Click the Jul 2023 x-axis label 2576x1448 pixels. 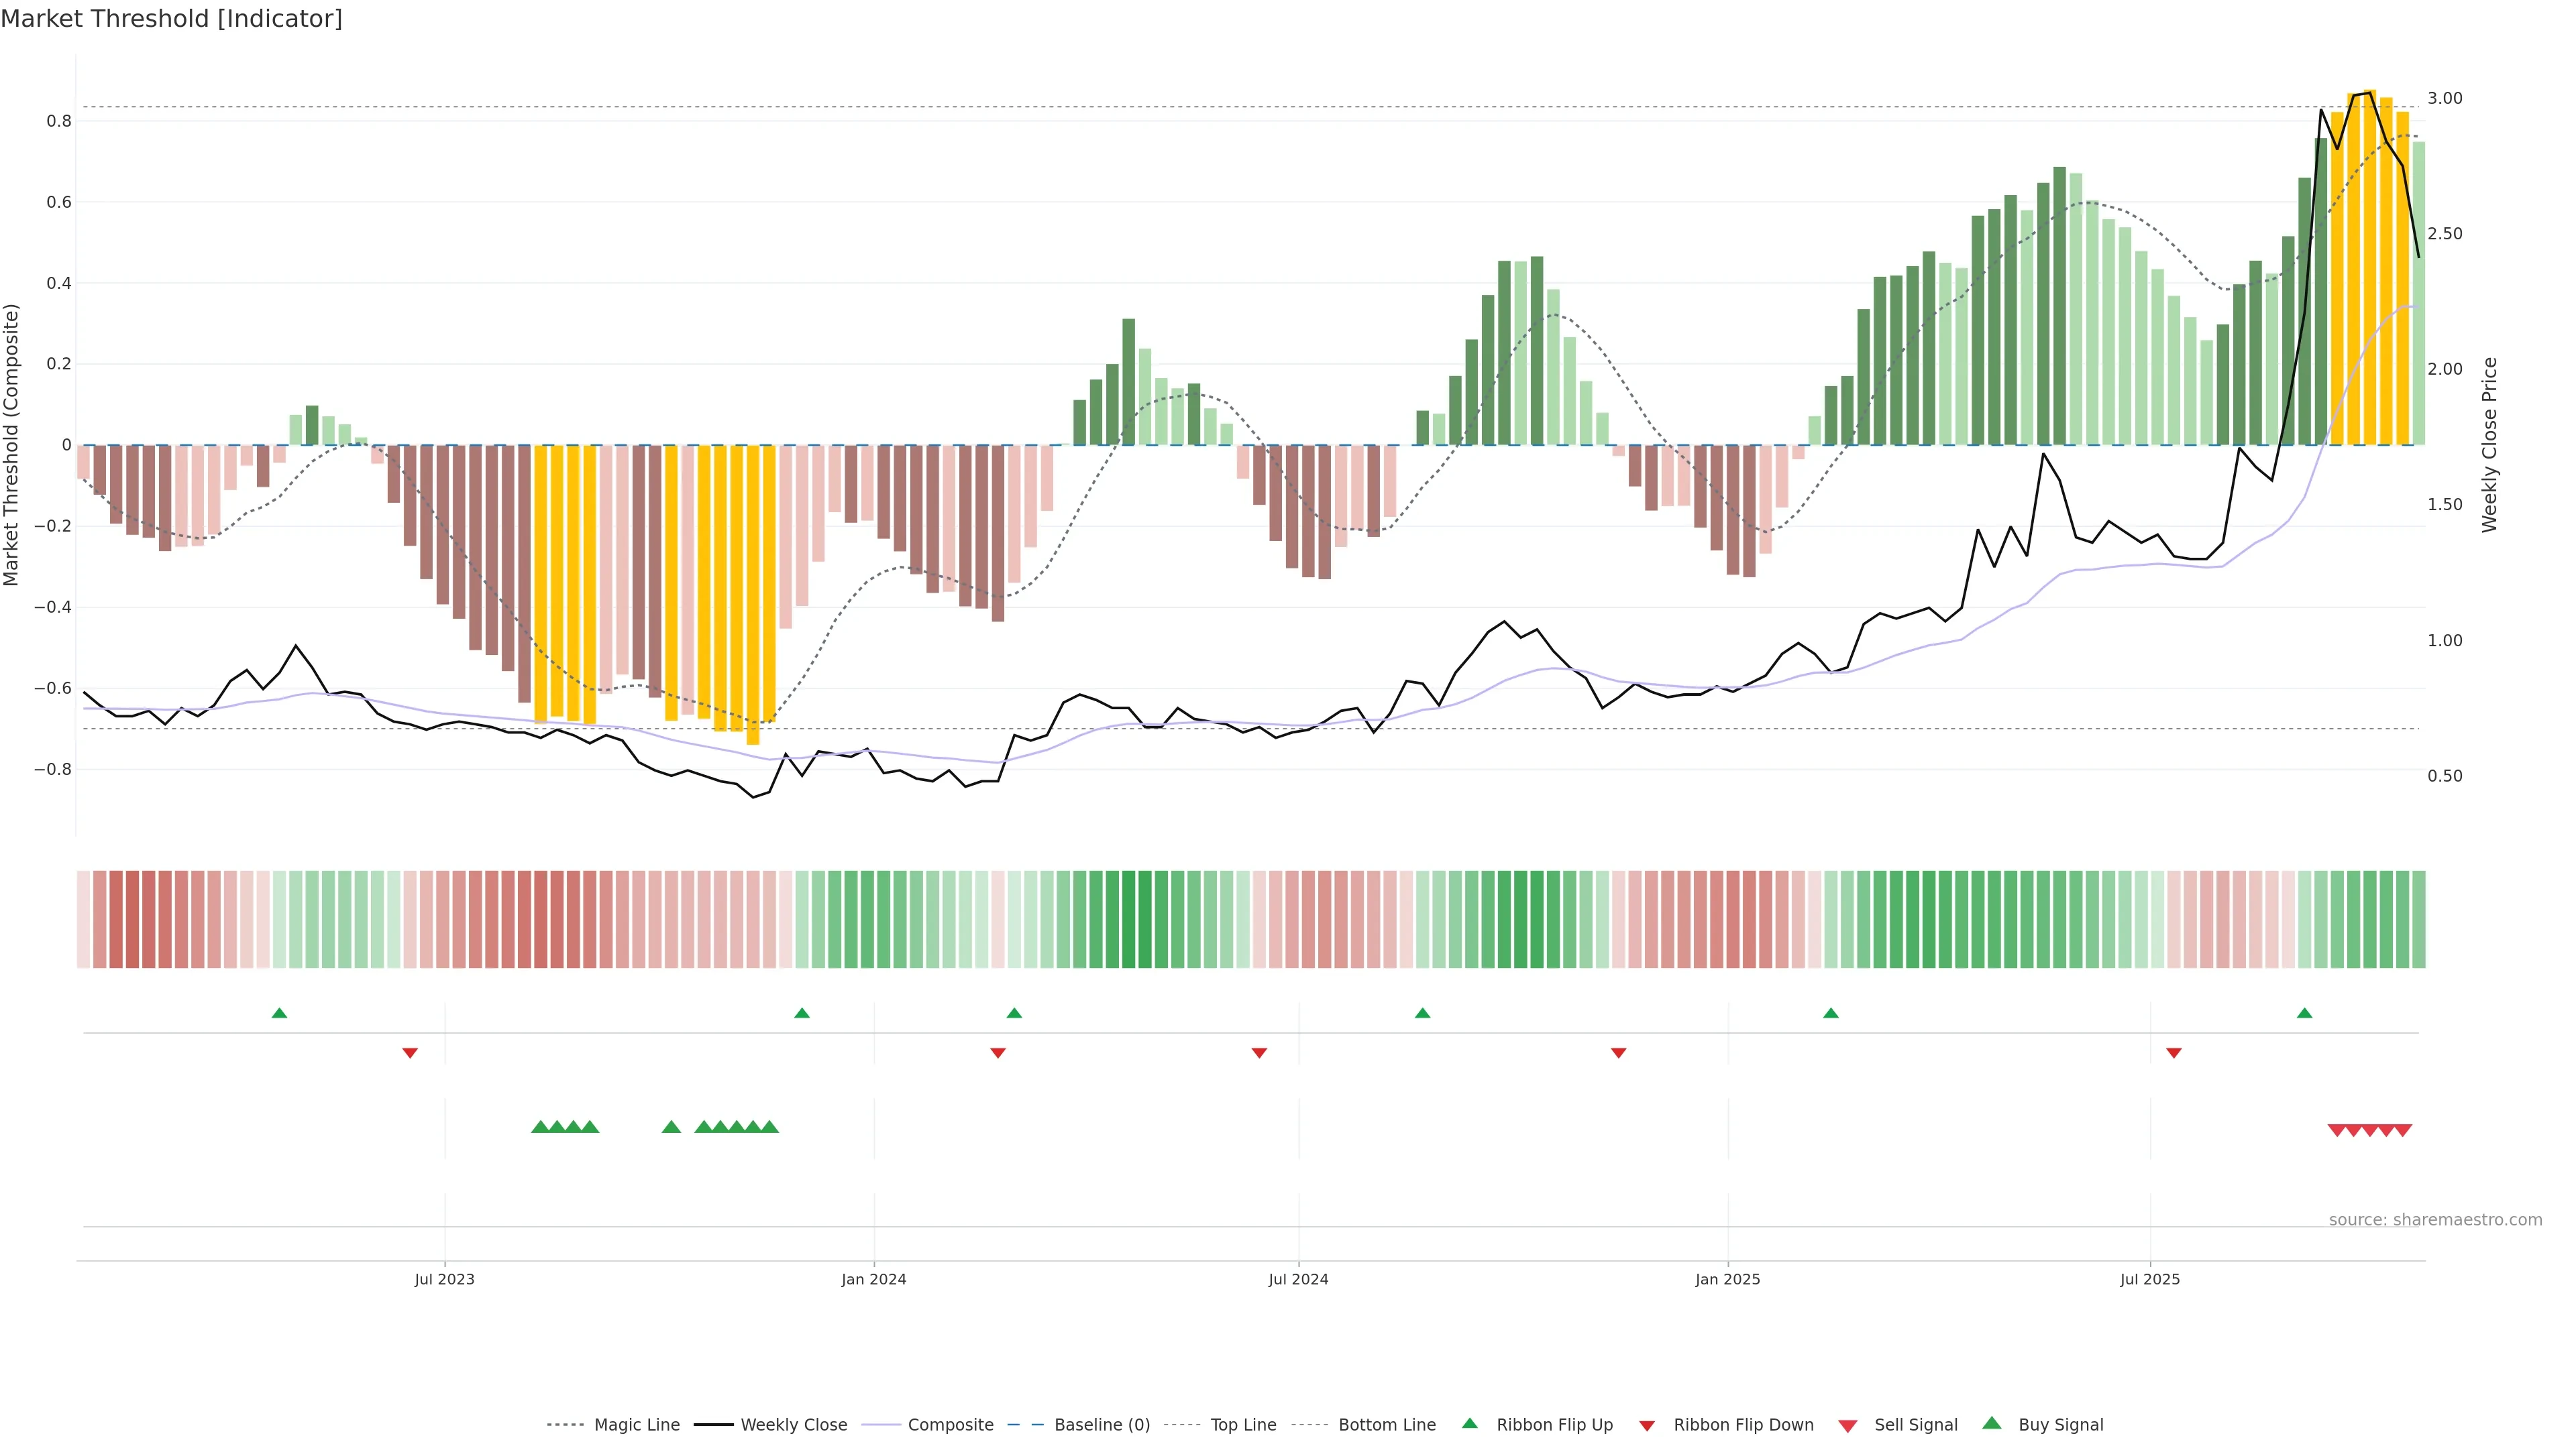(444, 1279)
